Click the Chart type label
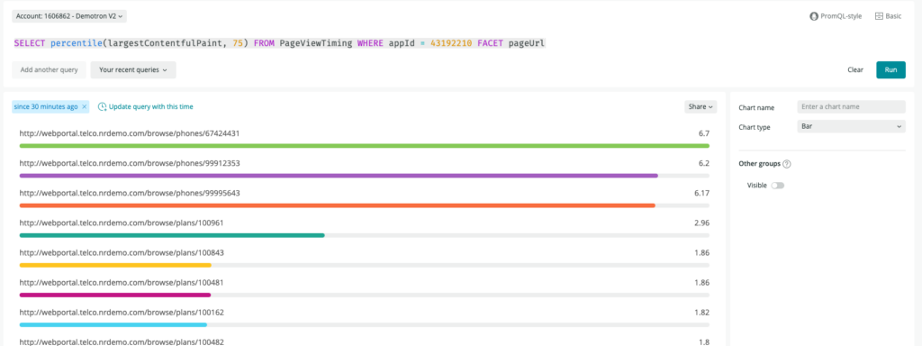This screenshot has height=346, width=922. [755, 127]
